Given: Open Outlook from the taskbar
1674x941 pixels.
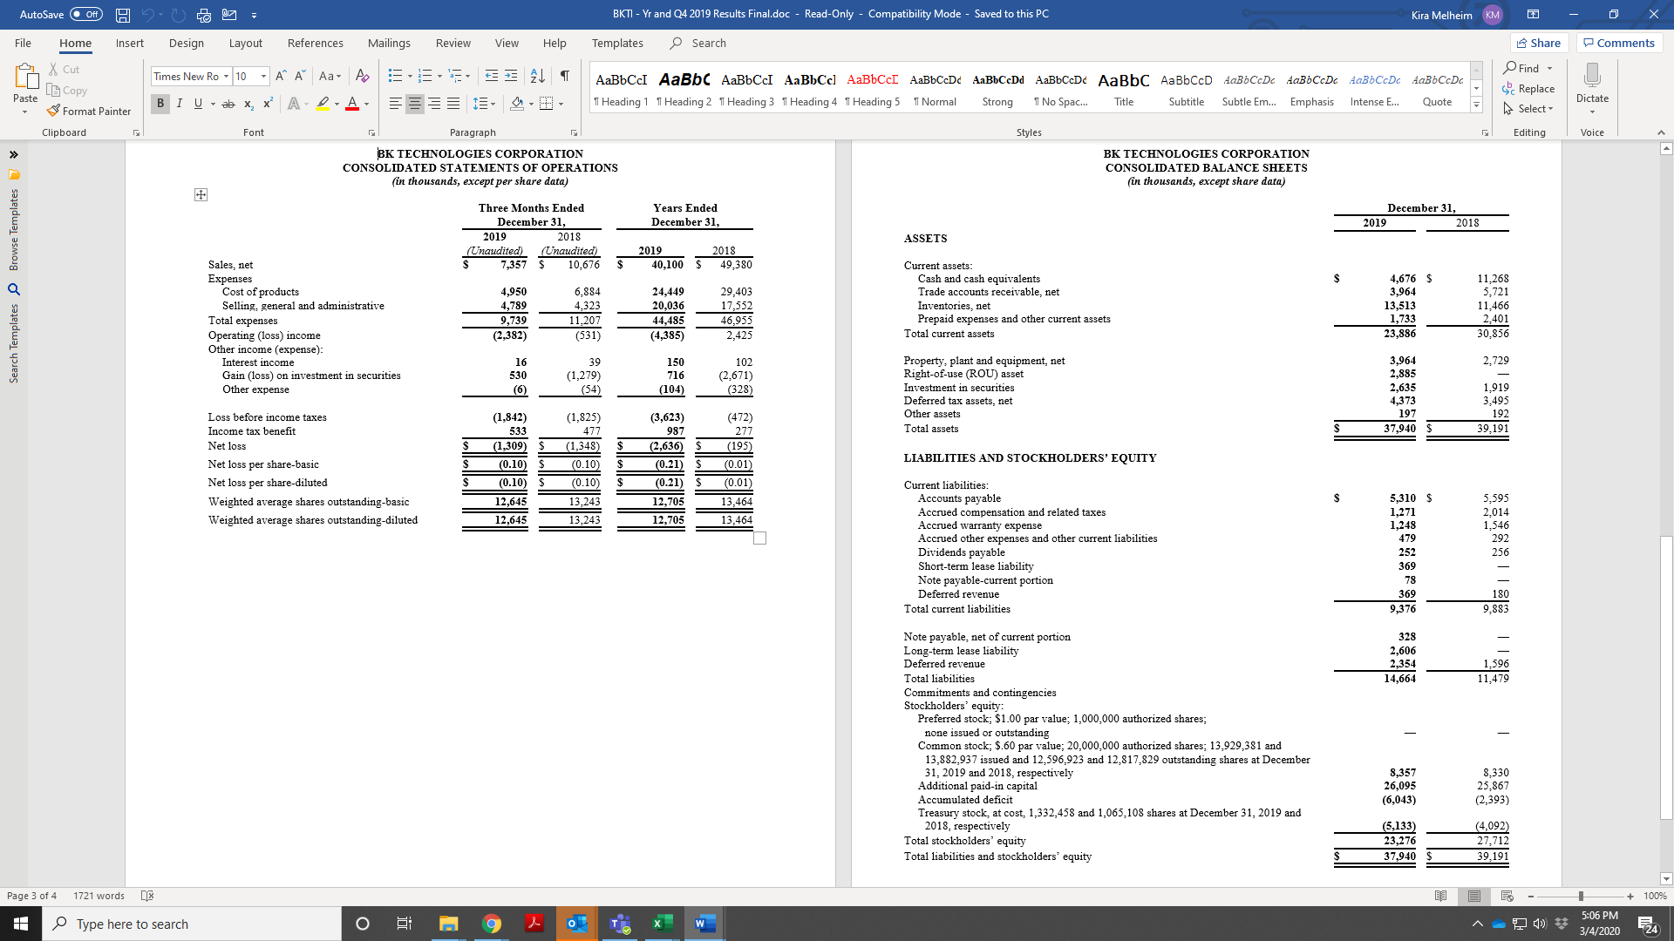Looking at the screenshot, I should pos(576,924).
